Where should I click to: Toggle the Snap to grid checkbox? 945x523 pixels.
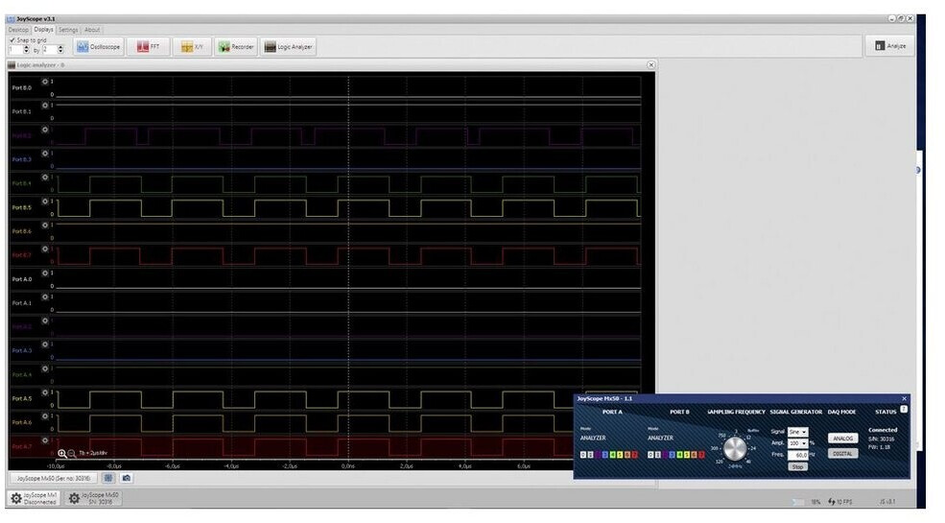pyautogui.click(x=12, y=40)
